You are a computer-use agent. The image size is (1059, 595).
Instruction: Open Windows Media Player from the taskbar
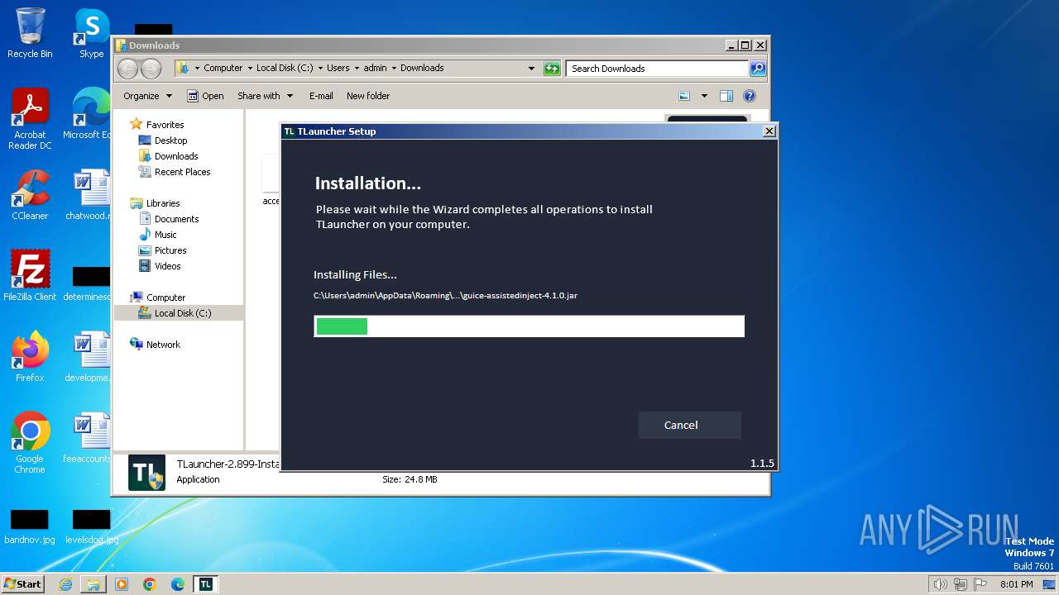click(x=122, y=584)
